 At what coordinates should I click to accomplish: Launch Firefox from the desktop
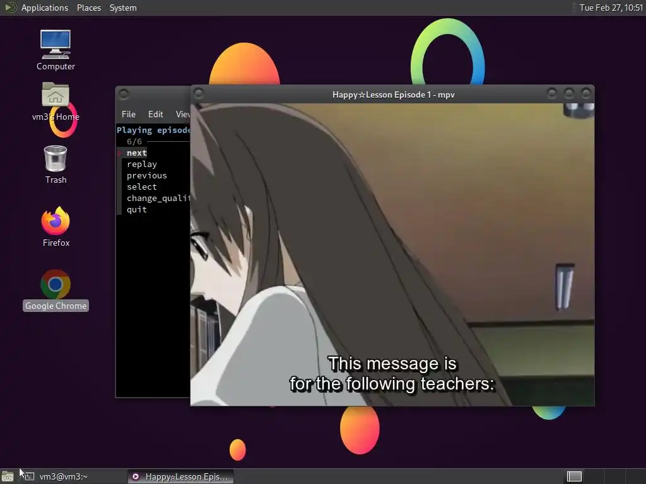coord(56,226)
